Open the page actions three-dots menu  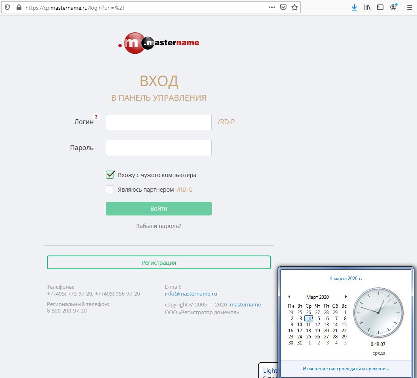[x=272, y=7]
